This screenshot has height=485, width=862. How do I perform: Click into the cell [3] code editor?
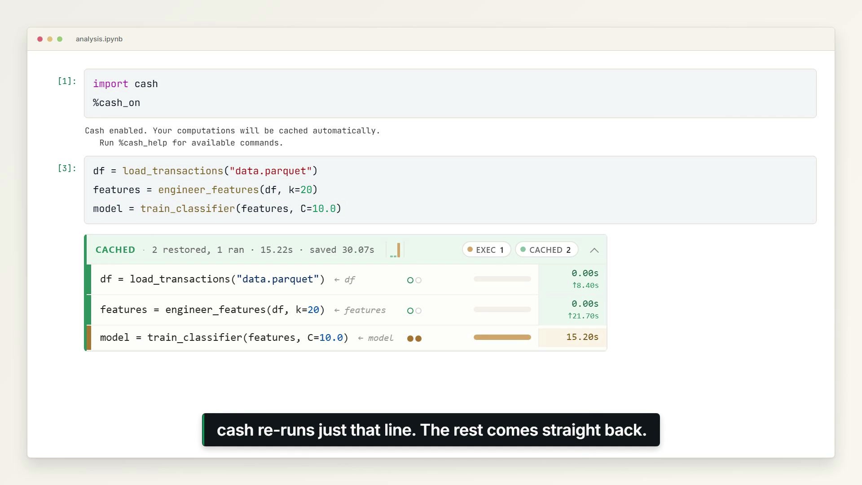[450, 190]
